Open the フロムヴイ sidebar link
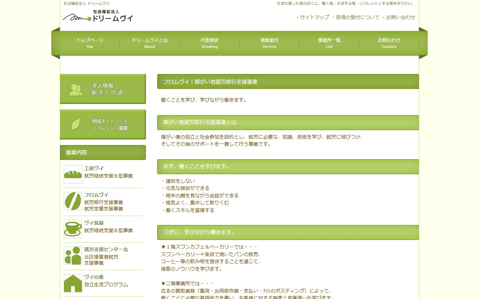Viewport: 479px width, 299px height. pyautogui.click(x=96, y=195)
